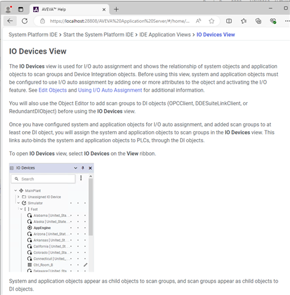Open browser Settings and more menu

point(287,21)
